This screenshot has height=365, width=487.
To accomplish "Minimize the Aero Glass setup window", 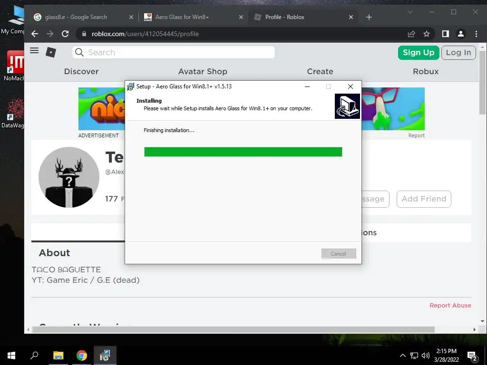I will click(x=307, y=86).
